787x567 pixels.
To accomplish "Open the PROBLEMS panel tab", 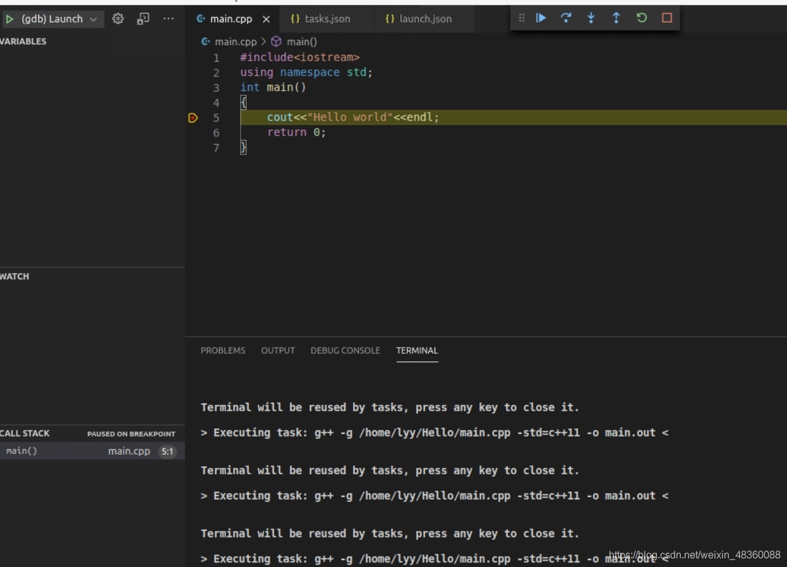I will 223,351.
